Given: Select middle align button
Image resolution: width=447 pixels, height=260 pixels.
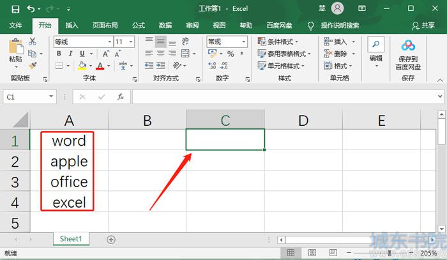Looking at the screenshot, I should tap(161, 42).
